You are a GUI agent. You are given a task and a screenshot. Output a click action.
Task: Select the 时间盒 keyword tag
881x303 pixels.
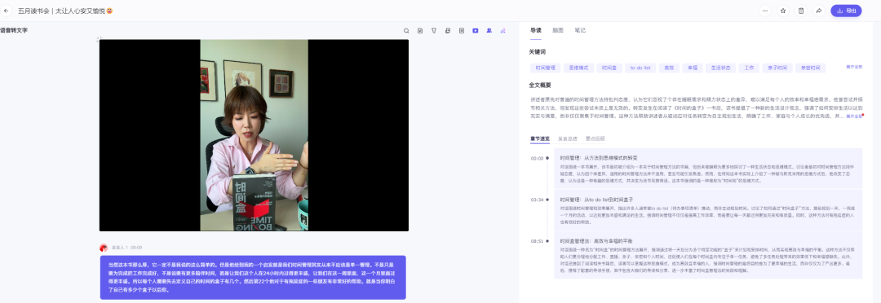(609, 68)
